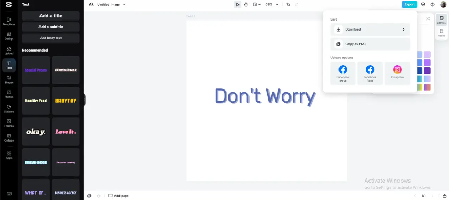The image size is (449, 200).
Task: Pick the orange-purple gradient swatch
Action: click(x=427, y=87)
